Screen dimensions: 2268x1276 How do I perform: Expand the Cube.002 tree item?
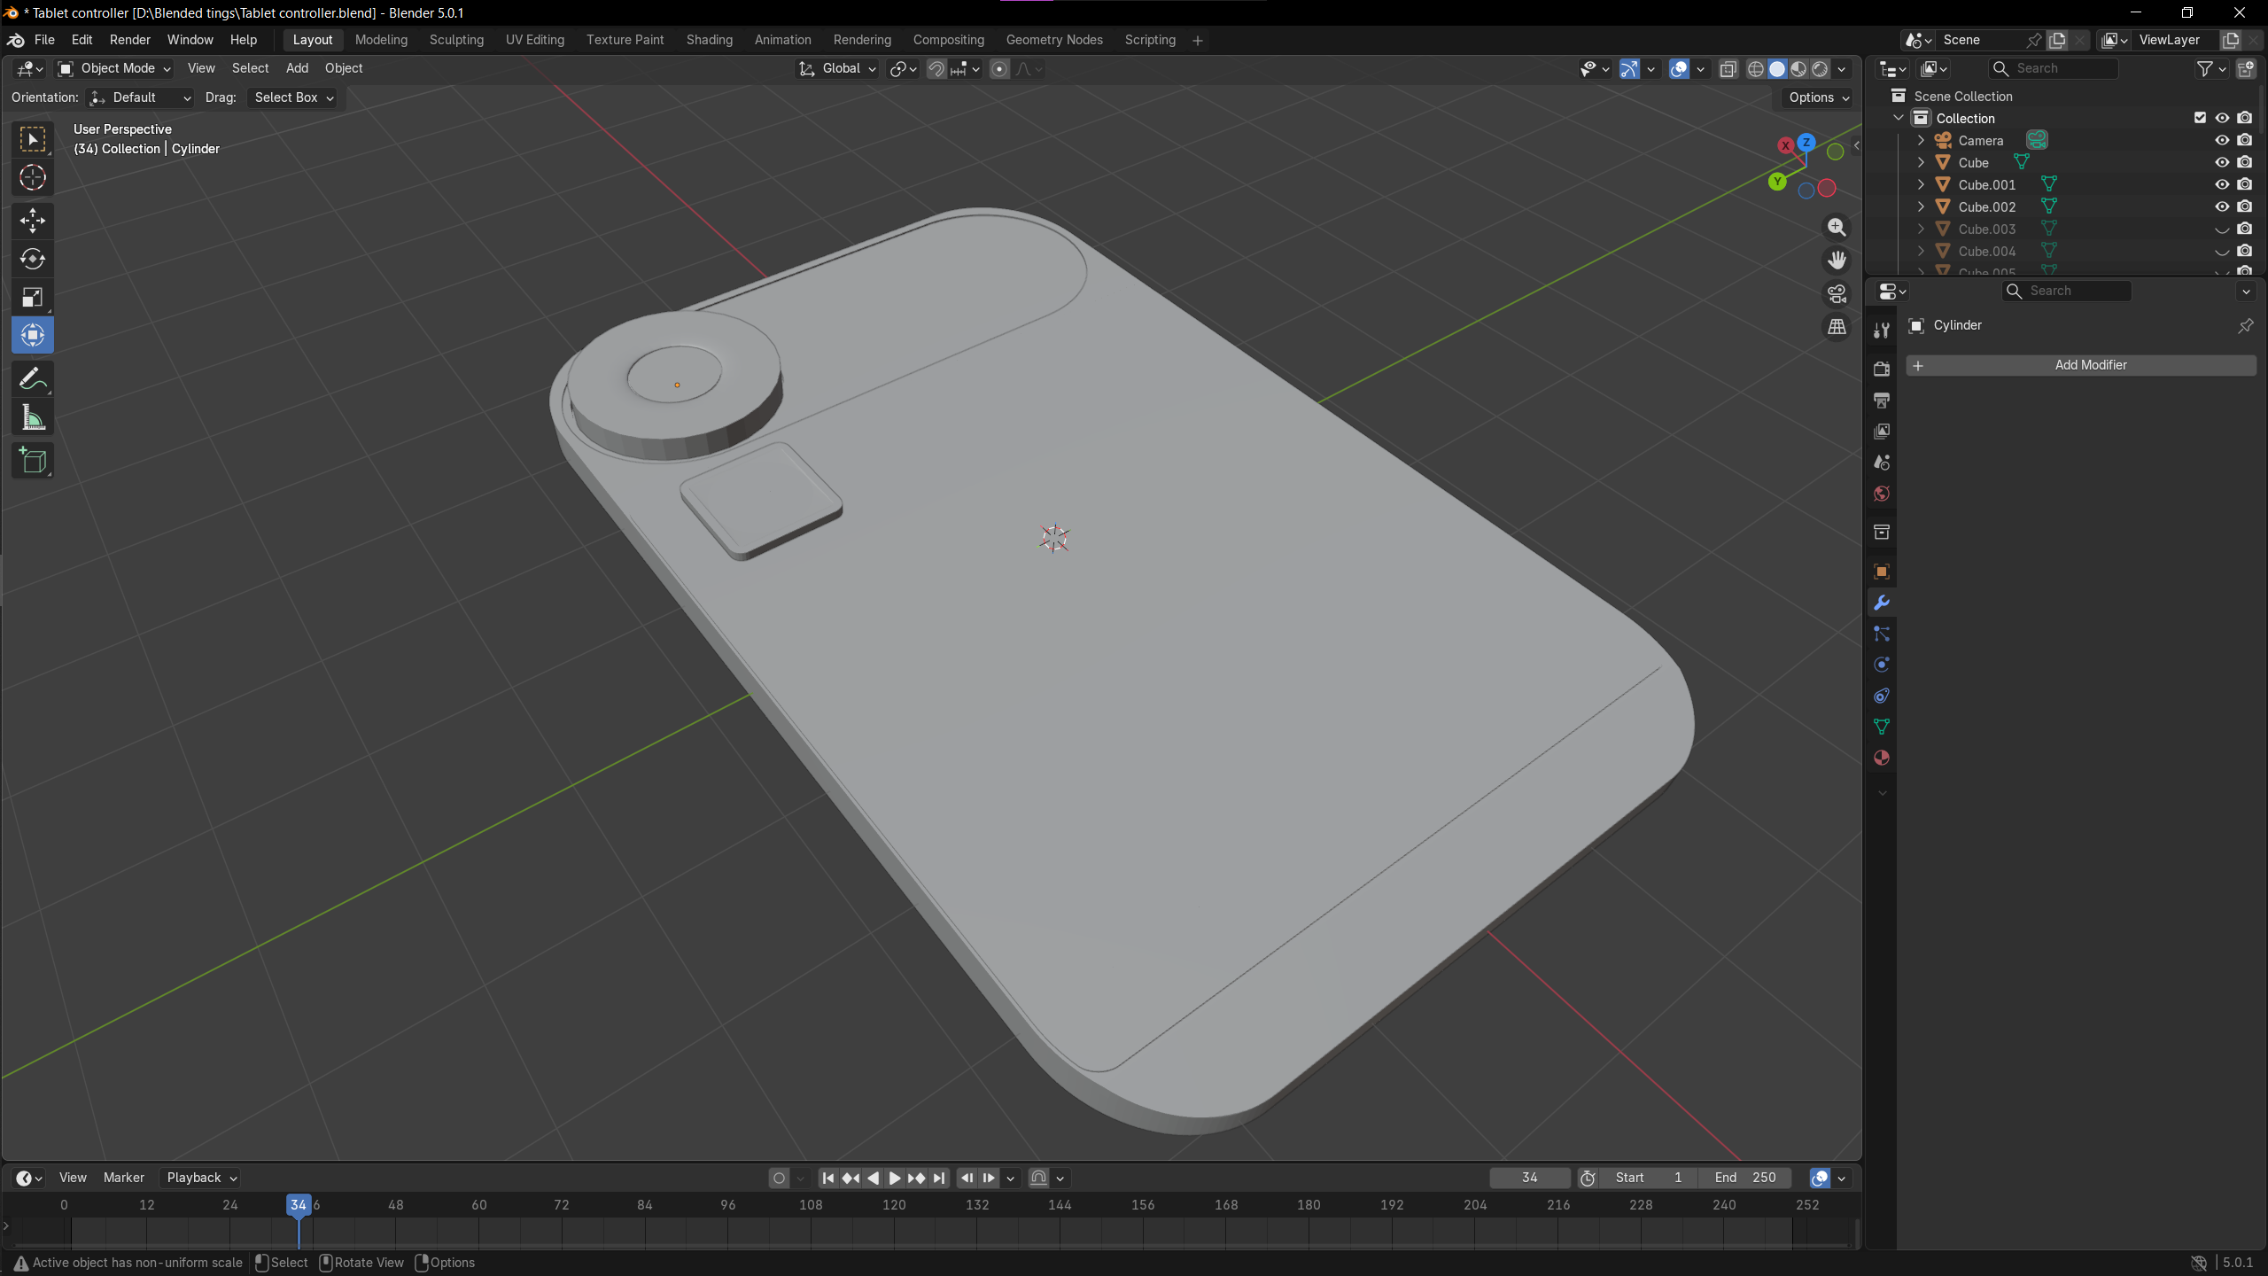coord(1921,206)
